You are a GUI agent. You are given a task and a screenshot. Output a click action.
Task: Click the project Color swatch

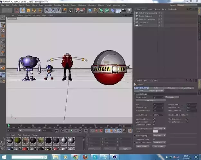pyautogui.click(x=155, y=132)
